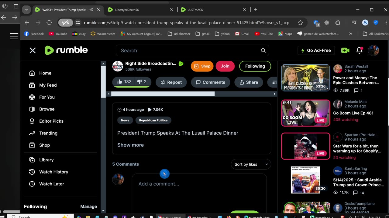Select the News category tag
The height and width of the screenshot is (218, 389).
(x=125, y=121)
